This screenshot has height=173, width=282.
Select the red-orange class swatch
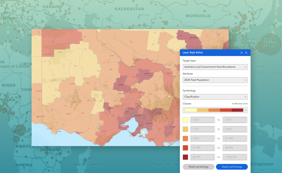[186, 148]
